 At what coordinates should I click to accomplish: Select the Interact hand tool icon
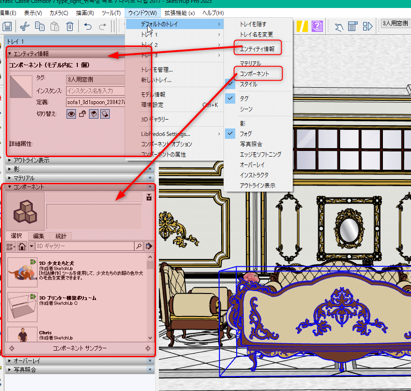tap(339, 27)
